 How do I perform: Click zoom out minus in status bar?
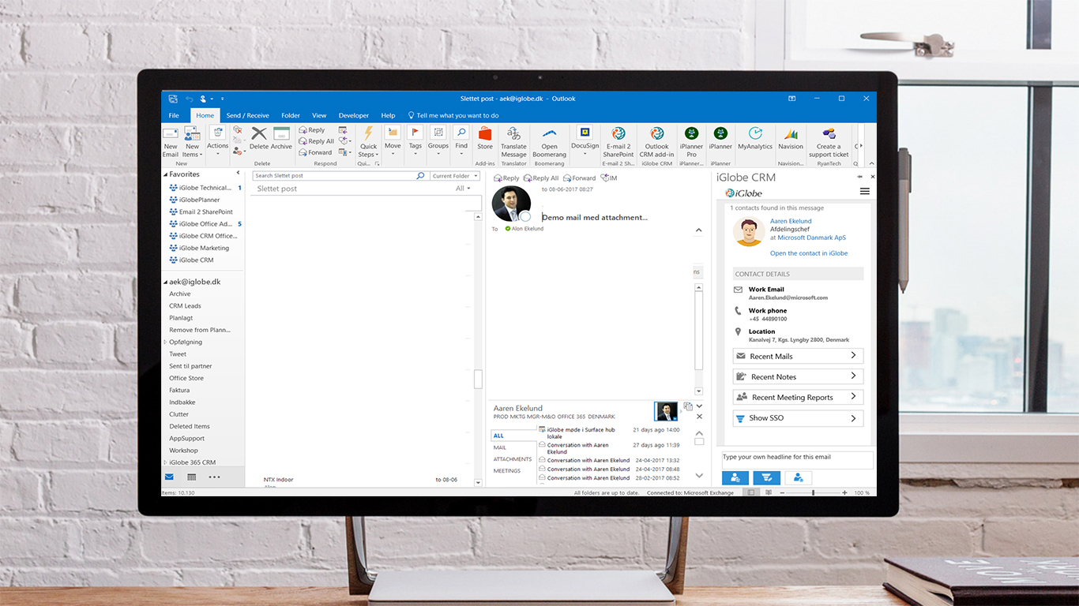click(781, 492)
